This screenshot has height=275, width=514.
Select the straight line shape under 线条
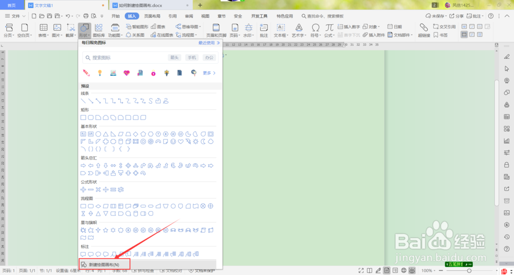click(83, 101)
